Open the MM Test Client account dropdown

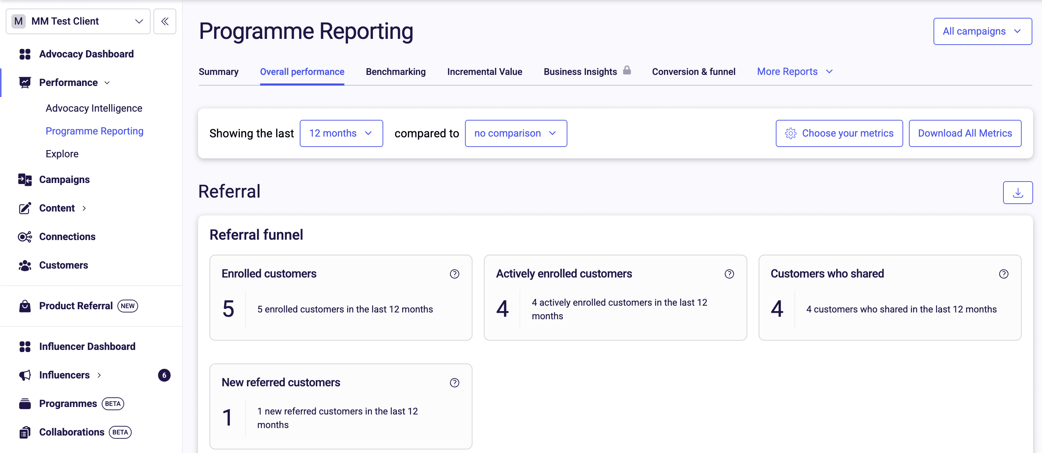(x=78, y=21)
